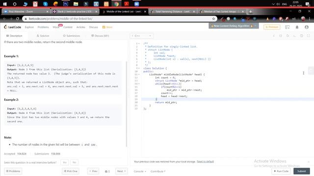This screenshot has height=176, width=314.
Task: Click the taskbar clock showing 22:05
Action: coord(295,4)
